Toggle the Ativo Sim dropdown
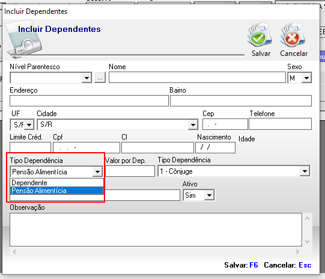 point(209,195)
